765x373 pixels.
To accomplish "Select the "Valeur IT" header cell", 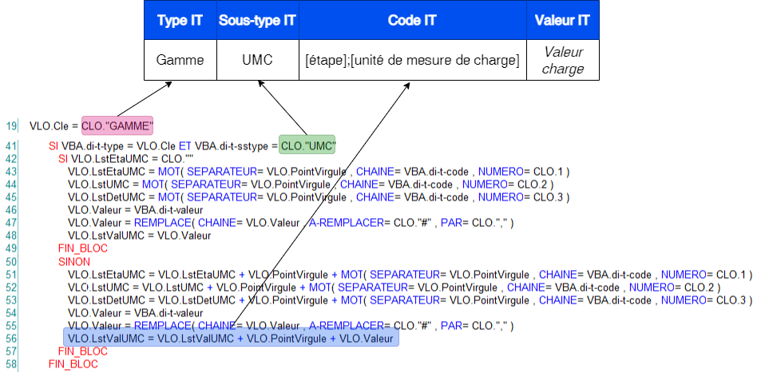I will click(563, 21).
